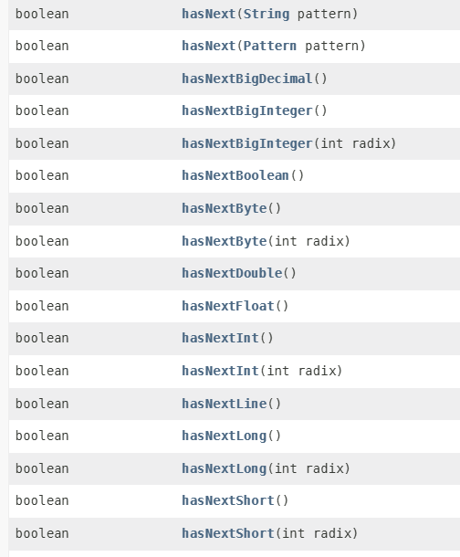The width and height of the screenshot is (460, 557).
Task: Open hasNextLong() without radix
Action: 224,436
